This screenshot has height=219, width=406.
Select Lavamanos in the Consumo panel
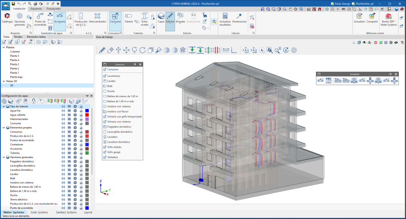pos(114,76)
